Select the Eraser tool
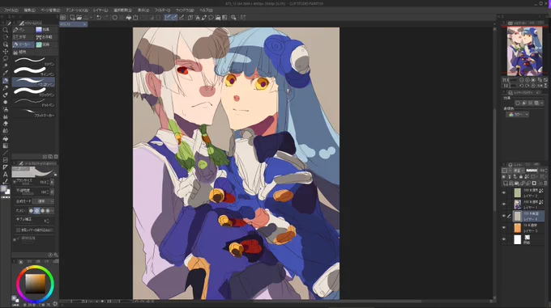Viewport: 551px width, 308px height. pyautogui.click(x=6, y=124)
